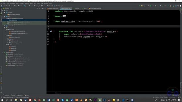Open the Code menu

click(x=17, y=3)
